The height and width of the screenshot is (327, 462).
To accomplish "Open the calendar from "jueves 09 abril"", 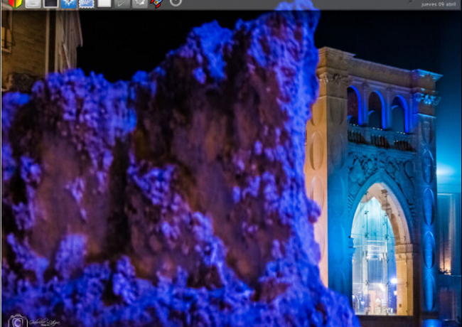I will (439, 4).
